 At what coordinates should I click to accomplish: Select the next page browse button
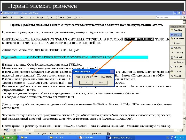coord(184,127)
